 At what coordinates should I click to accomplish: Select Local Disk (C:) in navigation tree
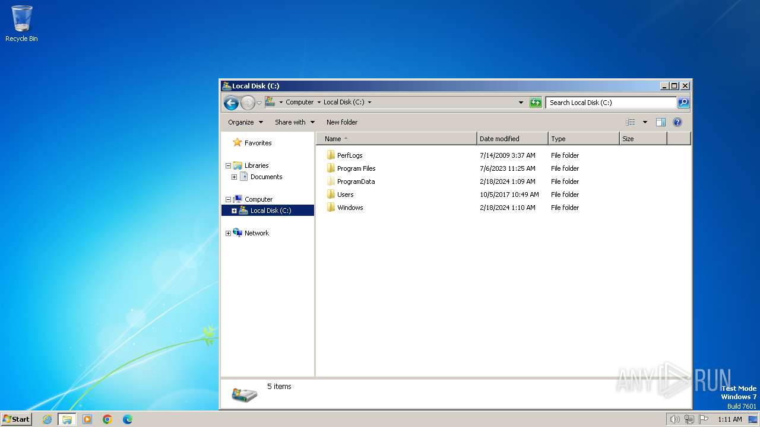(x=271, y=211)
